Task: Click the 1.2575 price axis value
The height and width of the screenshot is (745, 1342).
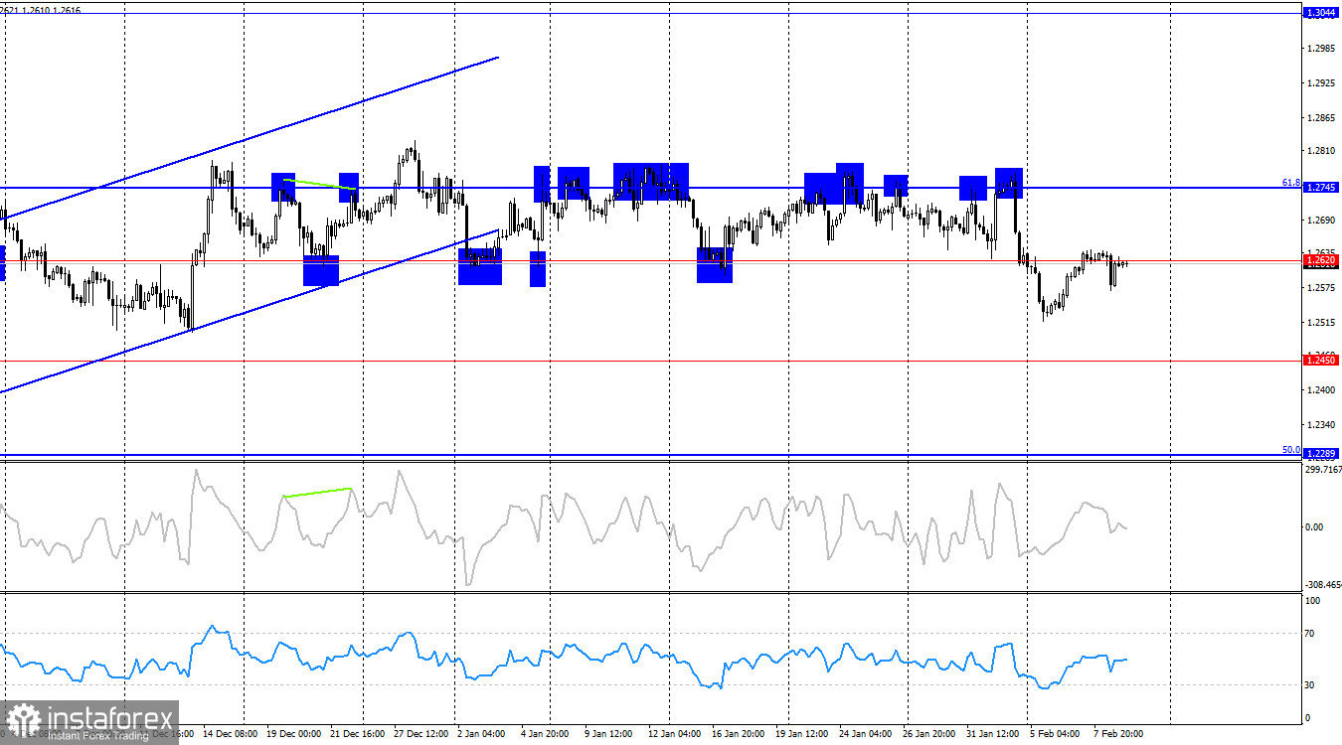Action: click(x=1321, y=288)
